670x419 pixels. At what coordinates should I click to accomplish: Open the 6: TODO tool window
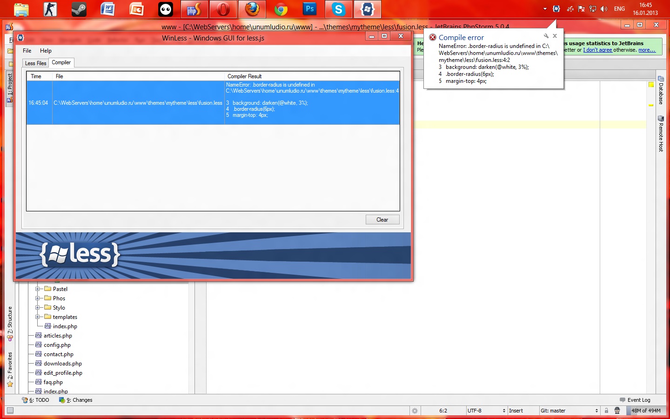pyautogui.click(x=35, y=400)
